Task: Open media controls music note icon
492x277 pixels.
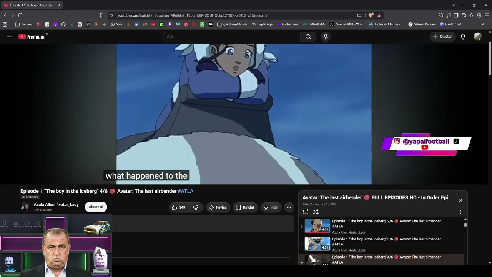Action: click(x=449, y=15)
